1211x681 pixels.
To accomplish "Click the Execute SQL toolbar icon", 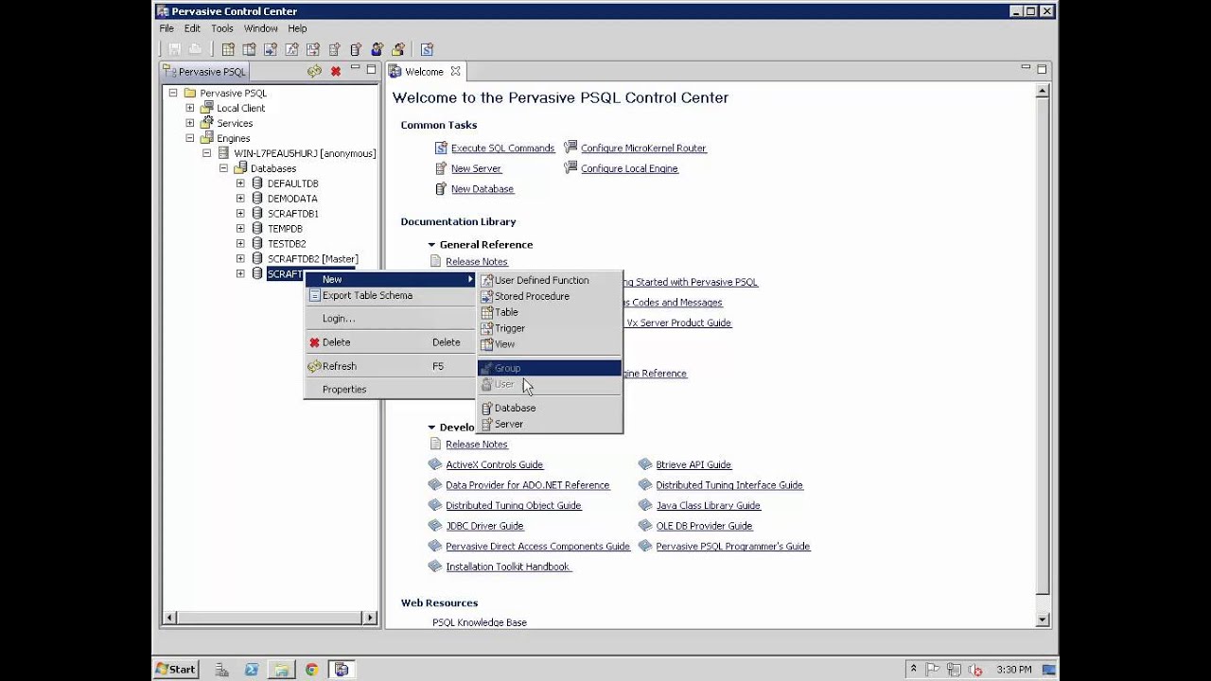I will pos(427,49).
